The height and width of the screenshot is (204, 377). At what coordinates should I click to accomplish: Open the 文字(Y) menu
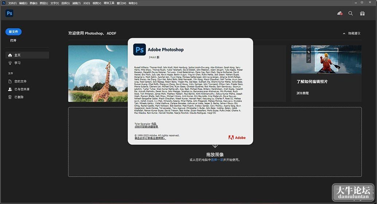point(55,3)
